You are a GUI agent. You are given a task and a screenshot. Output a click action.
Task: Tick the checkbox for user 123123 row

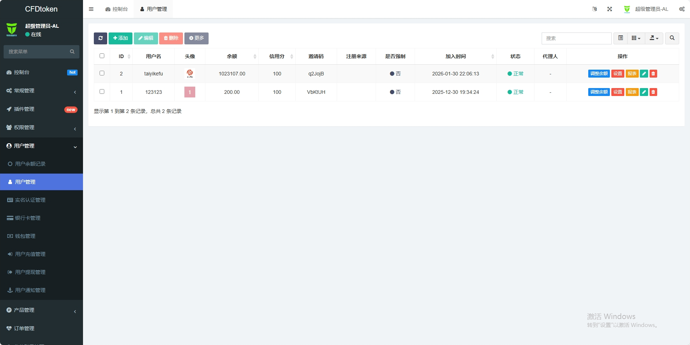[x=102, y=92]
